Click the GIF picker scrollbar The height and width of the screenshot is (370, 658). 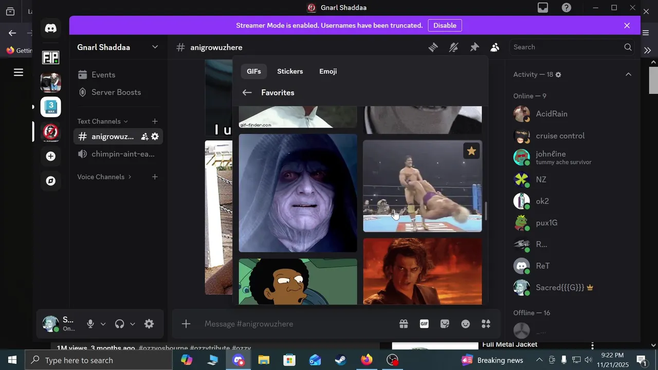click(485, 211)
